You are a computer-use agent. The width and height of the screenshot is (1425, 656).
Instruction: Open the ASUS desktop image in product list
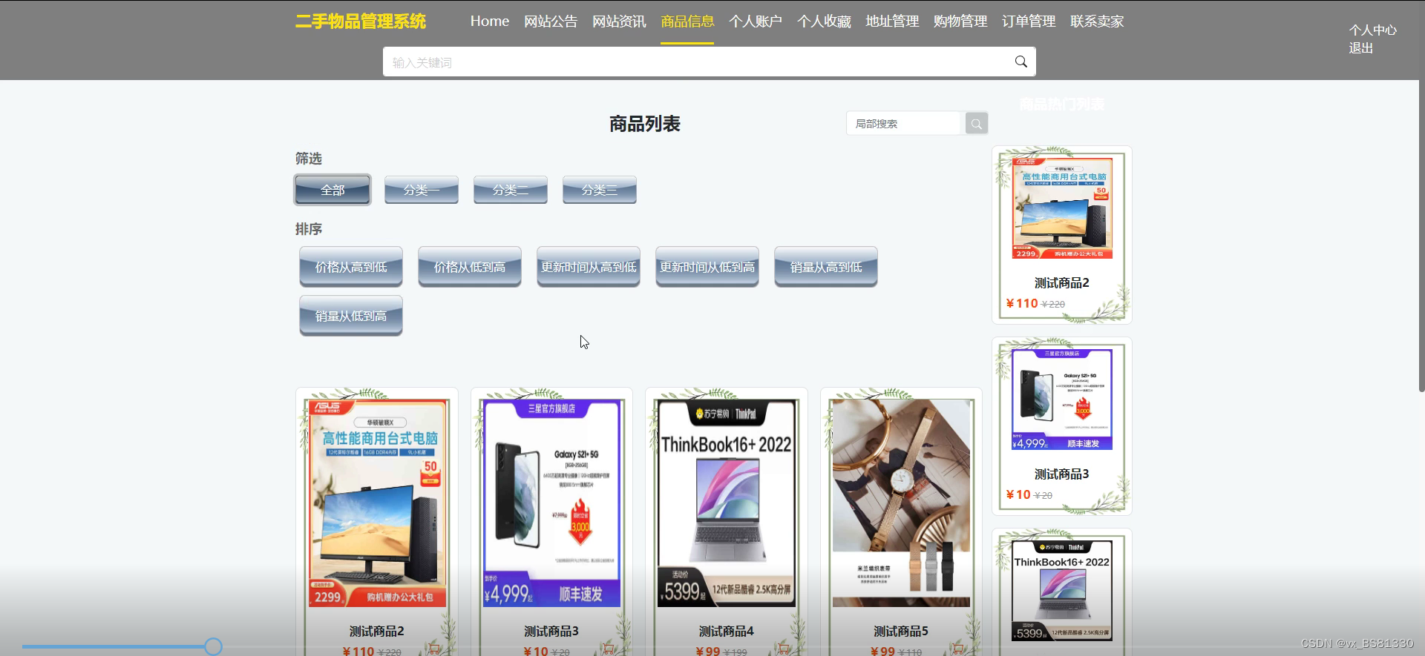pos(377,503)
